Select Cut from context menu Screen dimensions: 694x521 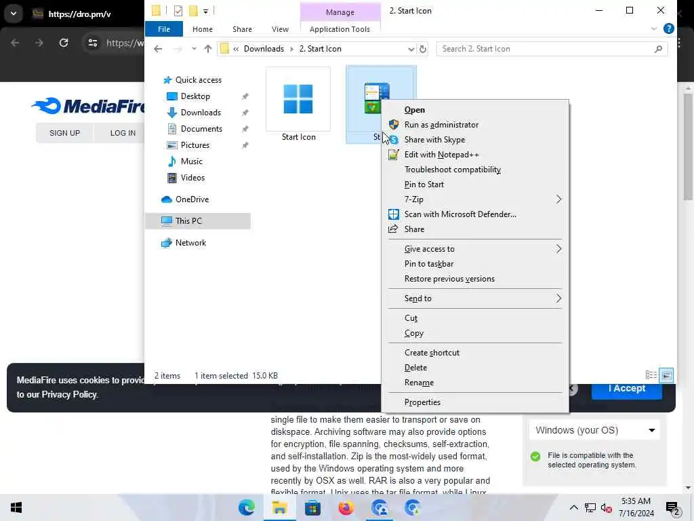[x=411, y=318]
